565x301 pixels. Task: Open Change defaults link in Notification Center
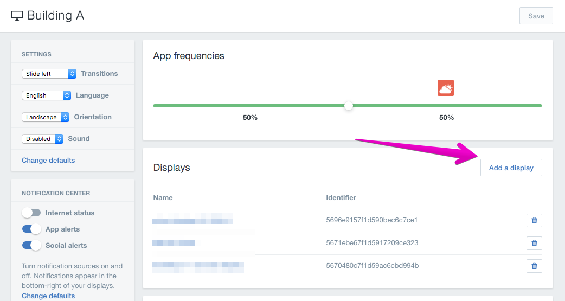48,296
